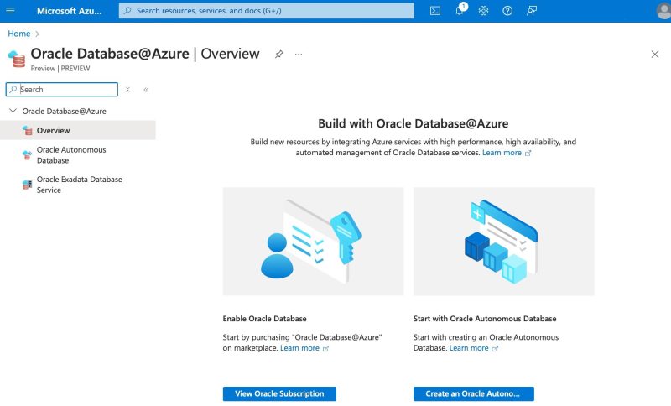Click Create an Oracle Autonomous Database button
671x406 pixels.
(473, 393)
